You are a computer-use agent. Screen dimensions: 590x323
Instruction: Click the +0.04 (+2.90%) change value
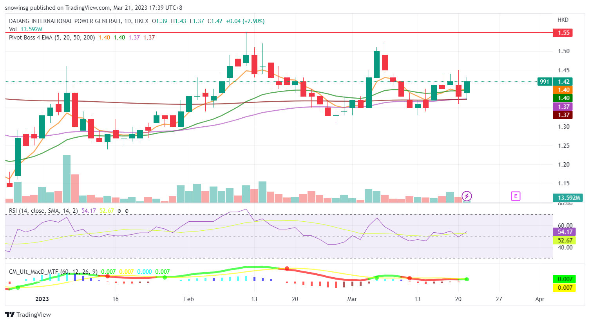(245, 21)
